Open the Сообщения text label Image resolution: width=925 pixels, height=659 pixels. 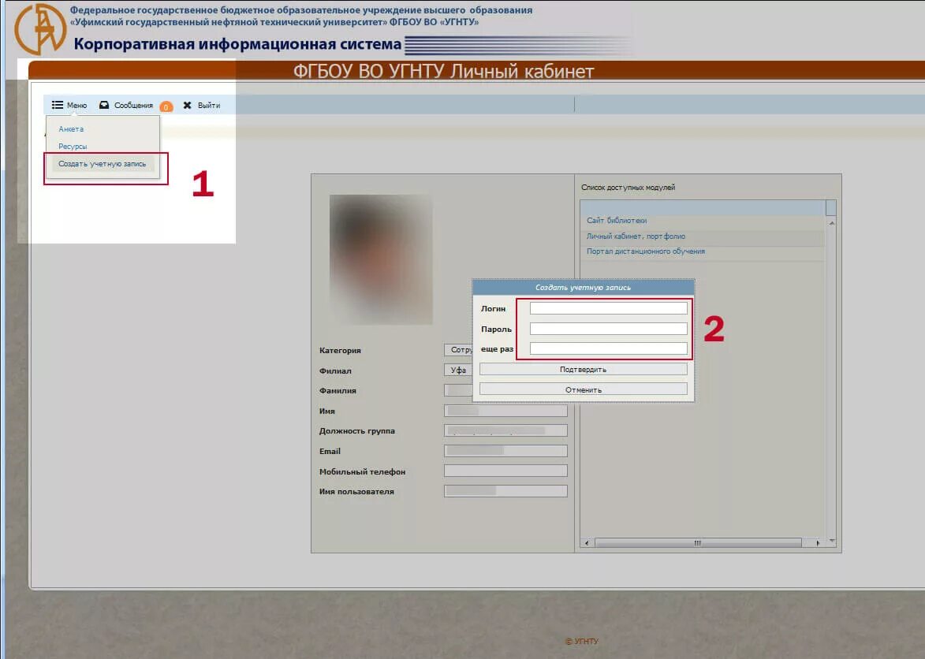point(133,106)
